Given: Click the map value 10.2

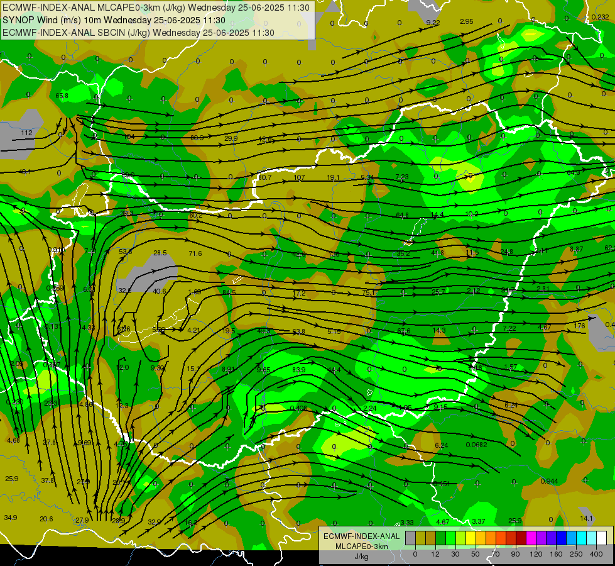Looking at the screenshot, I should 472,214.
